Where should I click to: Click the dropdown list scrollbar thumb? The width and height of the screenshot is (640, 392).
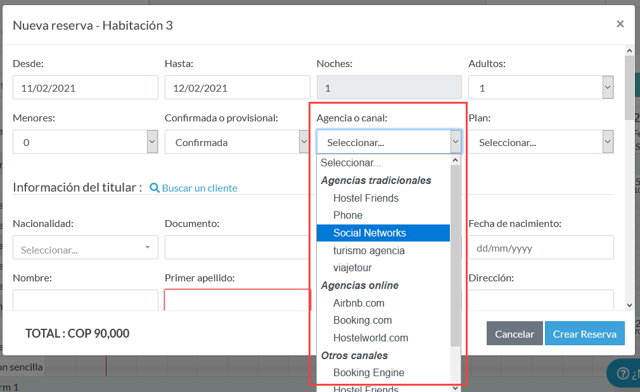click(x=455, y=256)
